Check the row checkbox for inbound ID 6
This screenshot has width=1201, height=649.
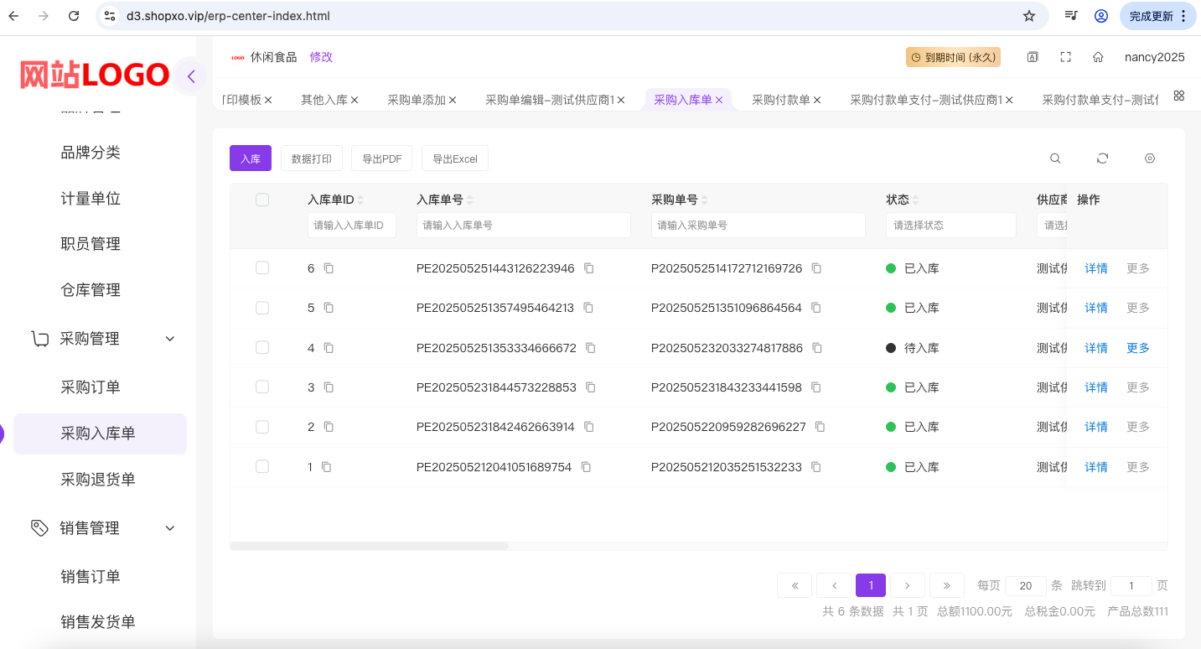[262, 268]
